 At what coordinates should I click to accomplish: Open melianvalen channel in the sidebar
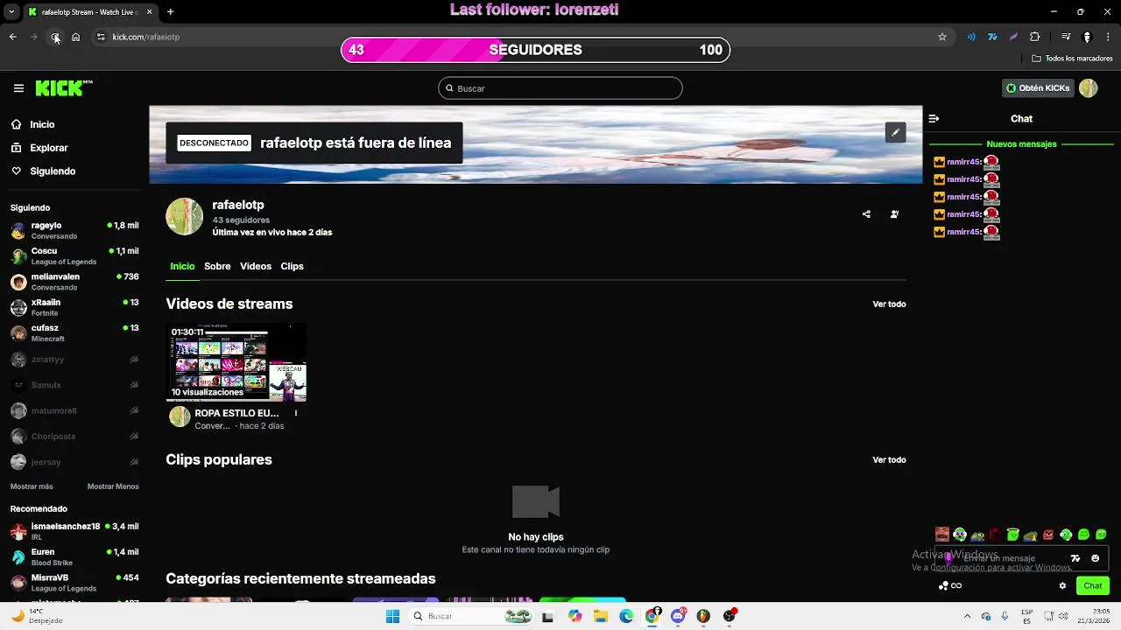(74, 282)
